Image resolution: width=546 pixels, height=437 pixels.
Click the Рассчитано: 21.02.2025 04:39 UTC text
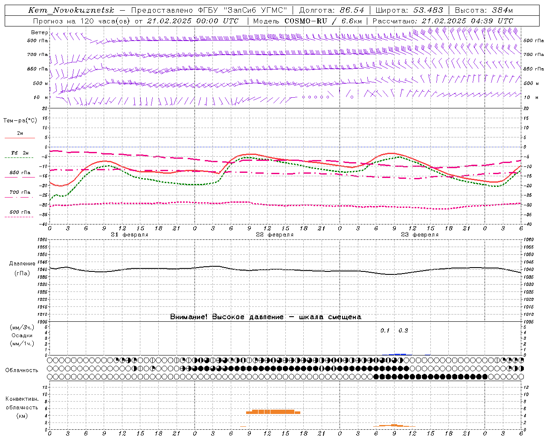(x=443, y=21)
